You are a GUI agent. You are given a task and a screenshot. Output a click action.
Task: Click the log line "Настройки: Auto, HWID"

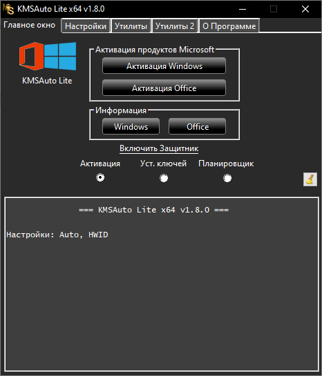57,235
